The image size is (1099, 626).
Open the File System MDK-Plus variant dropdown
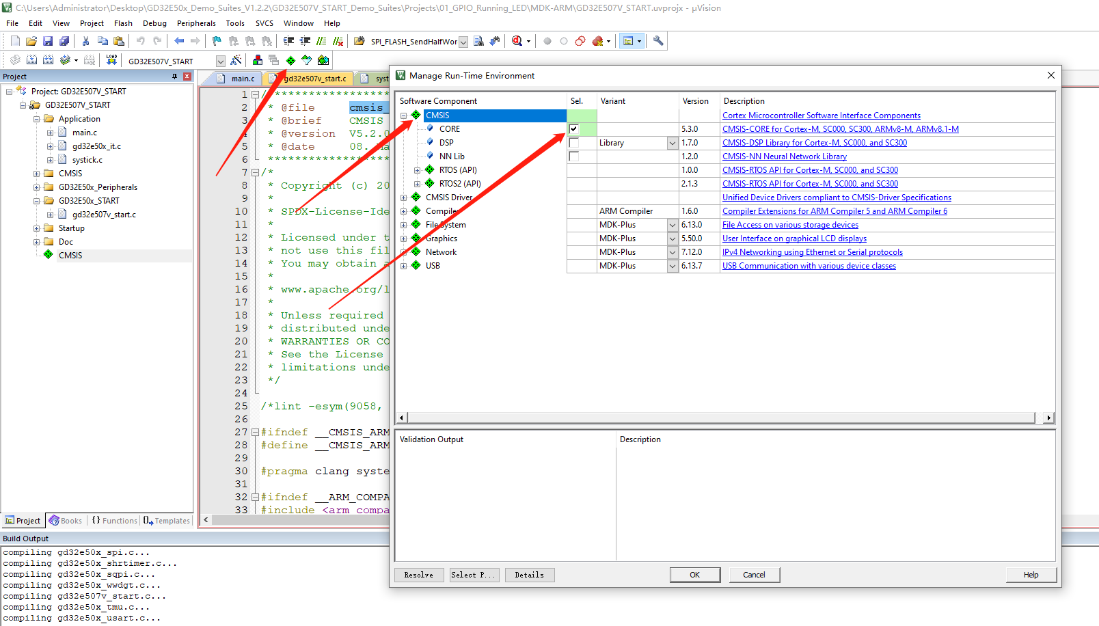[673, 225]
